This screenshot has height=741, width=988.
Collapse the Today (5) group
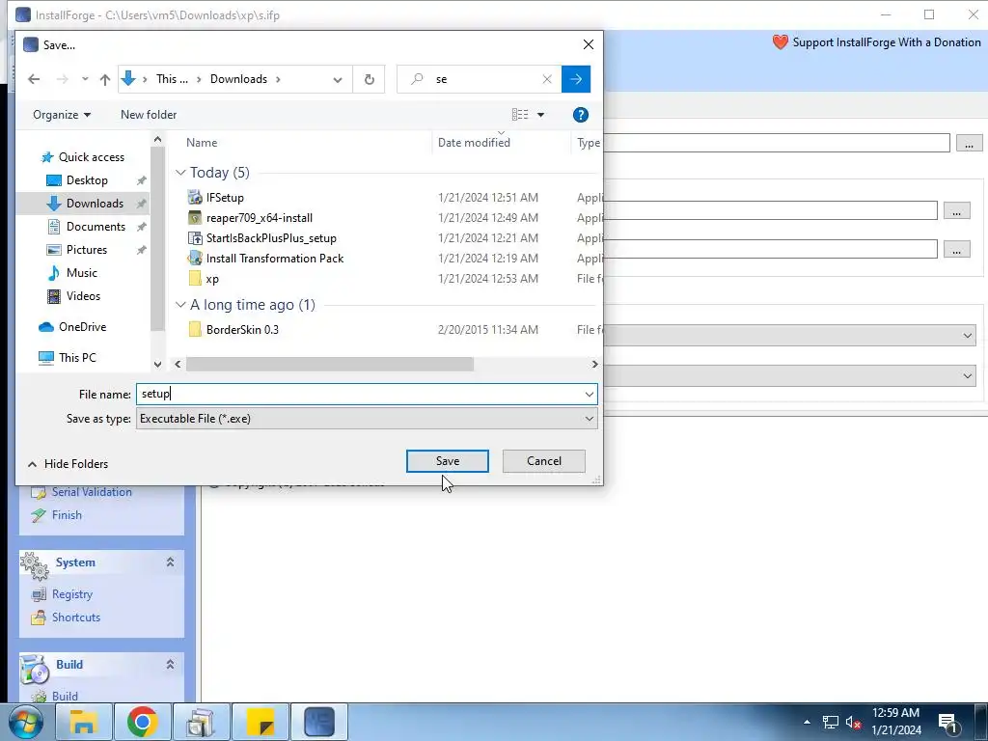(180, 173)
